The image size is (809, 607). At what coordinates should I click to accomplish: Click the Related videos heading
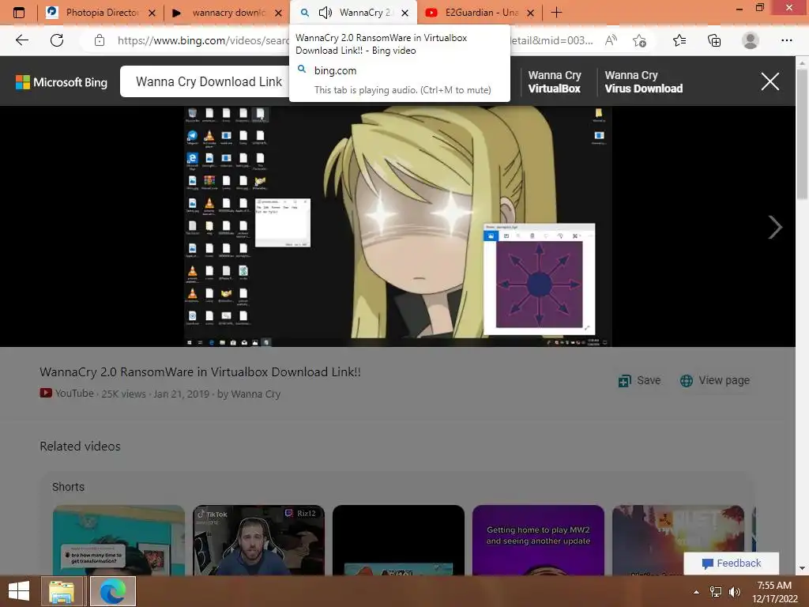click(80, 446)
